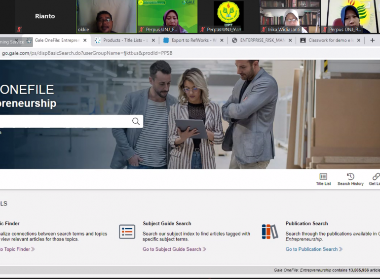Switch to Products - Title Lists tab

[123, 40]
